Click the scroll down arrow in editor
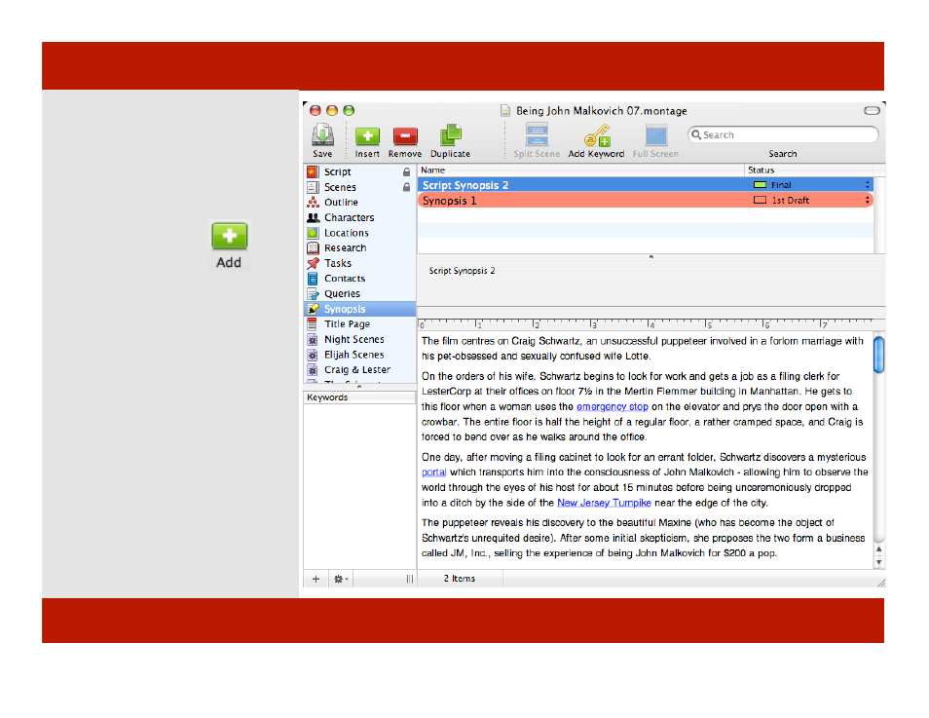Image resolution: width=929 pixels, height=718 pixels. point(879,562)
